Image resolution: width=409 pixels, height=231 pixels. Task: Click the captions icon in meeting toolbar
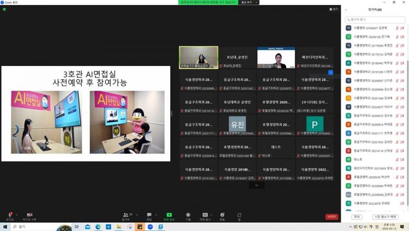coord(205,215)
